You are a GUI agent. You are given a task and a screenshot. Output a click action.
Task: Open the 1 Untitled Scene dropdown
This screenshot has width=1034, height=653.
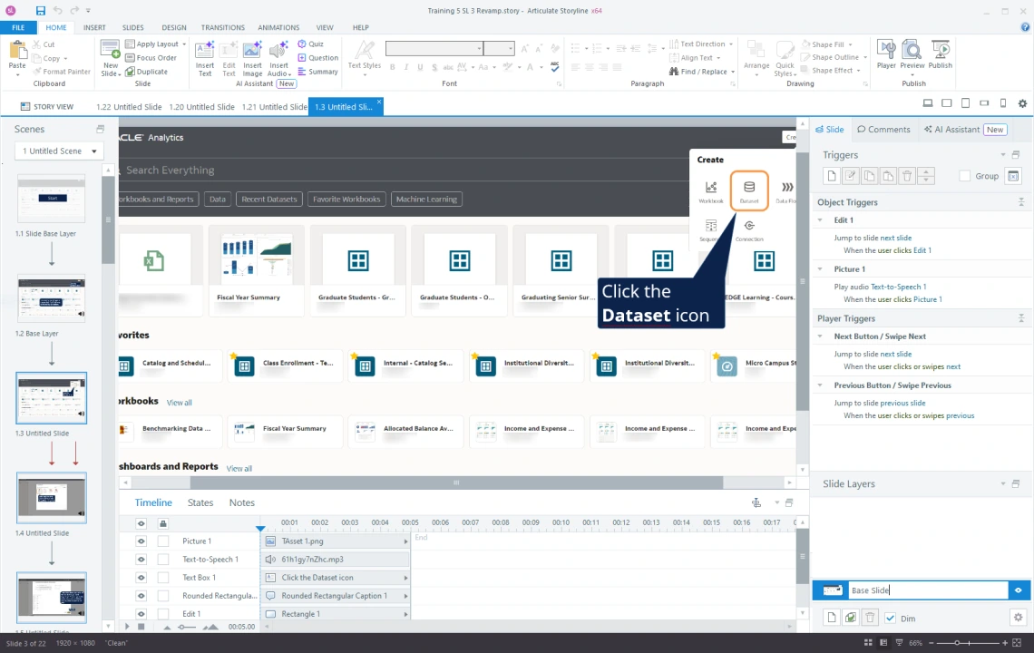click(x=59, y=151)
